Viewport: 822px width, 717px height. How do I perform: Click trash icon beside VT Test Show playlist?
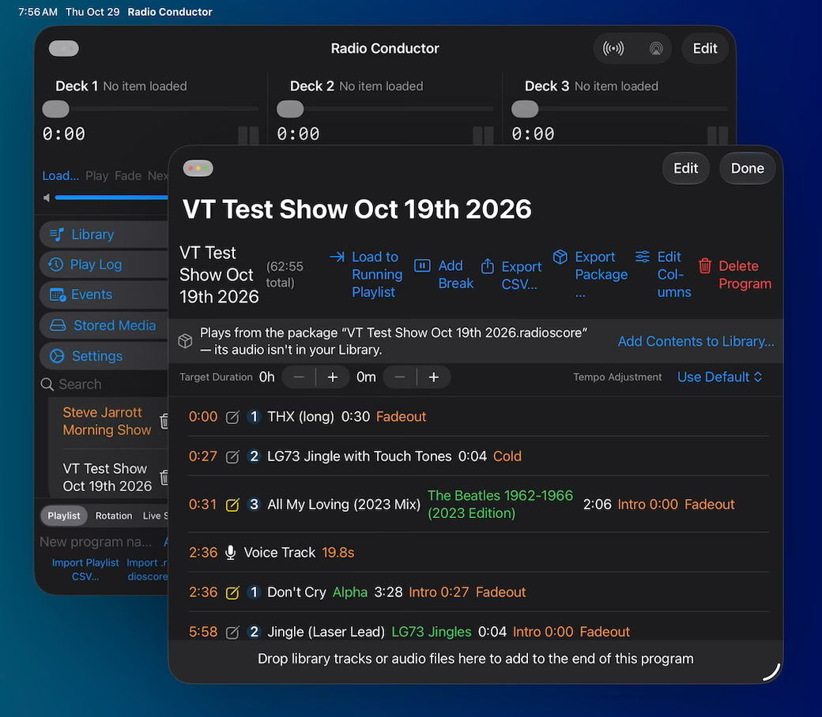(x=164, y=477)
